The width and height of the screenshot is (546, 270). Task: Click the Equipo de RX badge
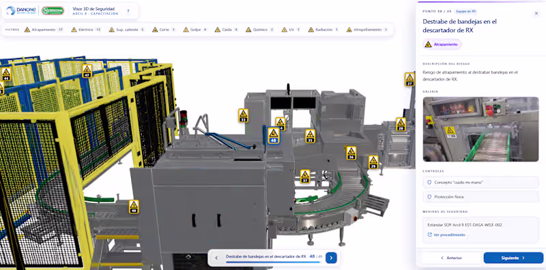coord(466,11)
